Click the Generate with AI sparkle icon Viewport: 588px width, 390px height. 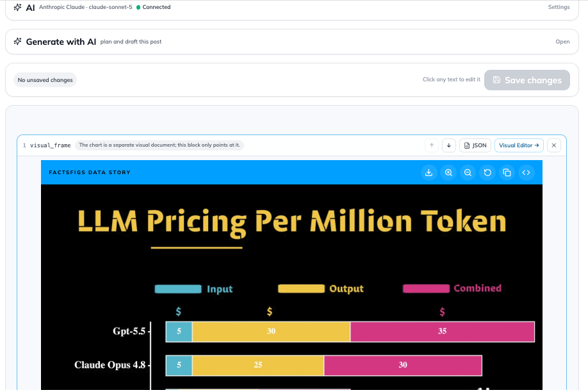click(x=17, y=41)
